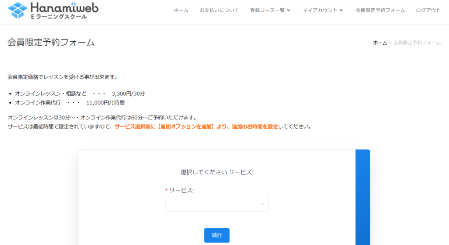Click the arrow icon in サービス dropdown
449x245 pixels.
tap(262, 204)
